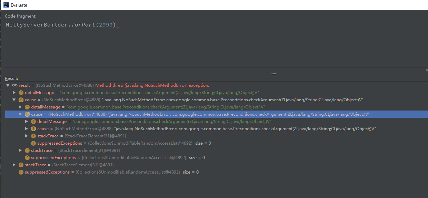Image resolution: width=428 pixels, height=198 pixels.
Task: Collapse the first cause node
Action: tap(14, 100)
